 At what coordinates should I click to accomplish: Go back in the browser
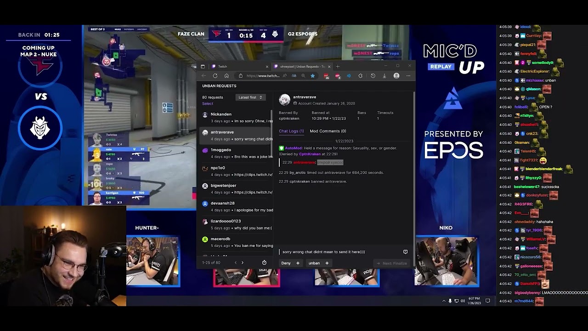coord(204,76)
